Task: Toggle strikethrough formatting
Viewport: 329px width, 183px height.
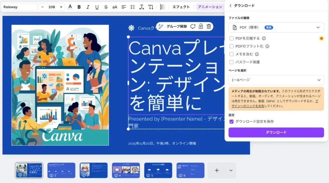Action: (106, 7)
